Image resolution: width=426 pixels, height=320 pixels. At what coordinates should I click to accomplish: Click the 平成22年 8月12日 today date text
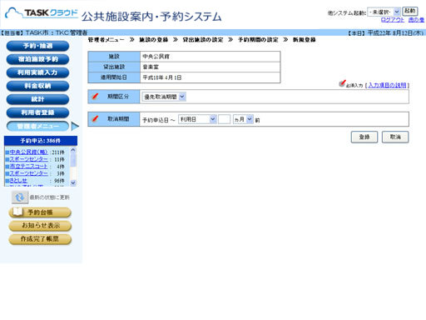[x=395, y=33]
